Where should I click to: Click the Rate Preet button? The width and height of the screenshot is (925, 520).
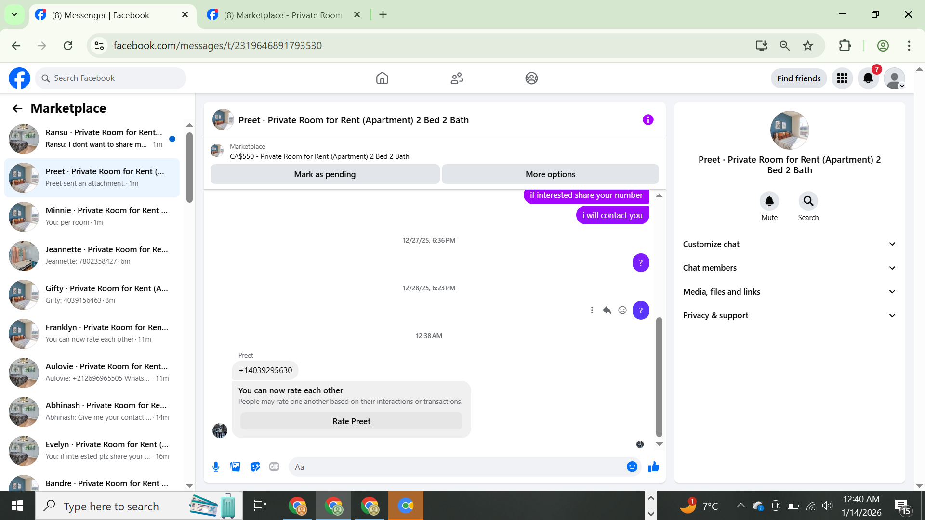pyautogui.click(x=351, y=421)
